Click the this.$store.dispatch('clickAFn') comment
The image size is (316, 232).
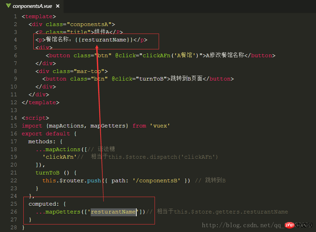[x=163, y=157]
